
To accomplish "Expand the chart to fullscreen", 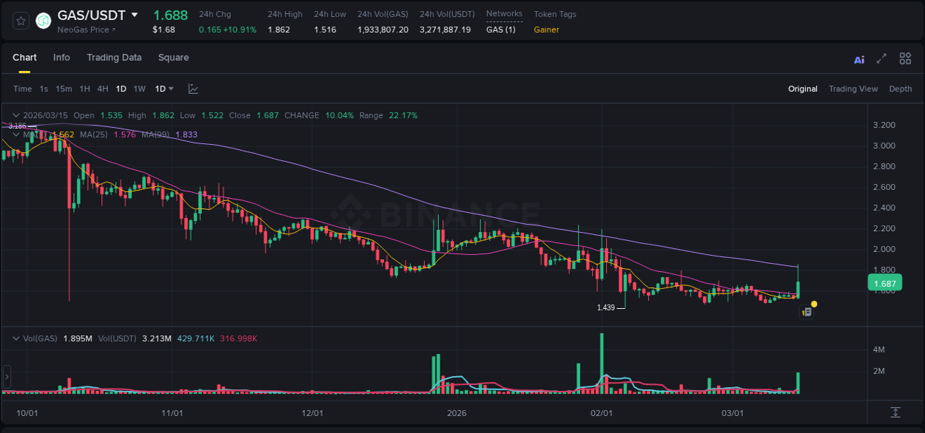I will point(881,58).
